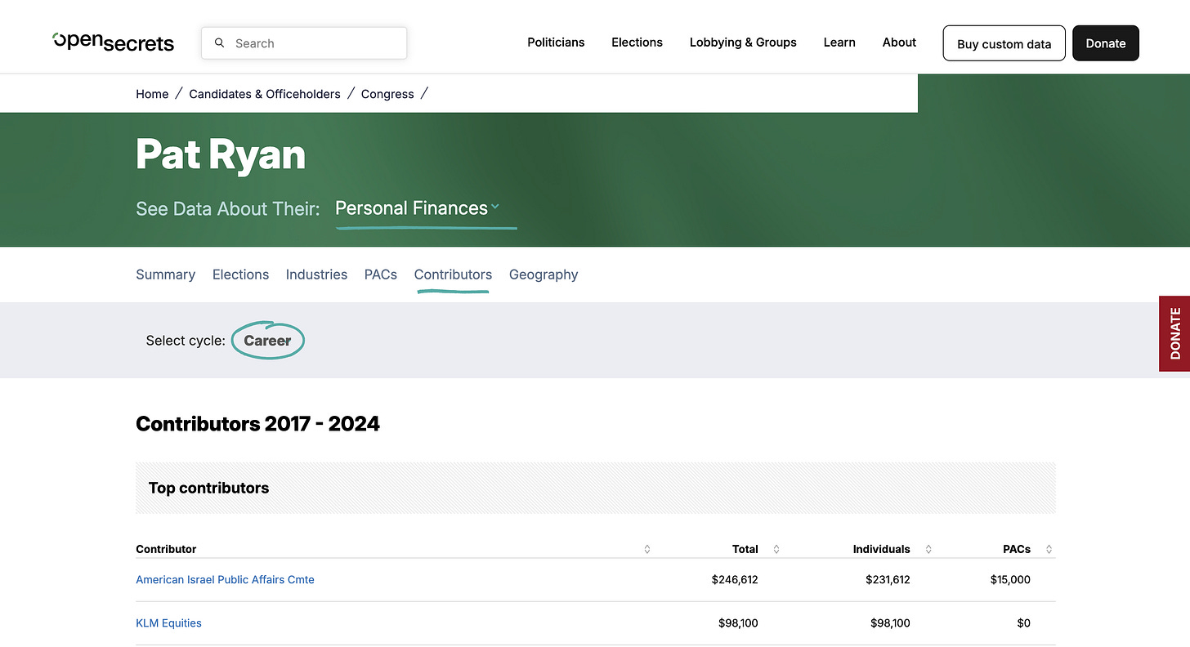Expand the Personal Finances dropdown
Image resolution: width=1190 pixels, height=647 pixels.
click(x=418, y=208)
